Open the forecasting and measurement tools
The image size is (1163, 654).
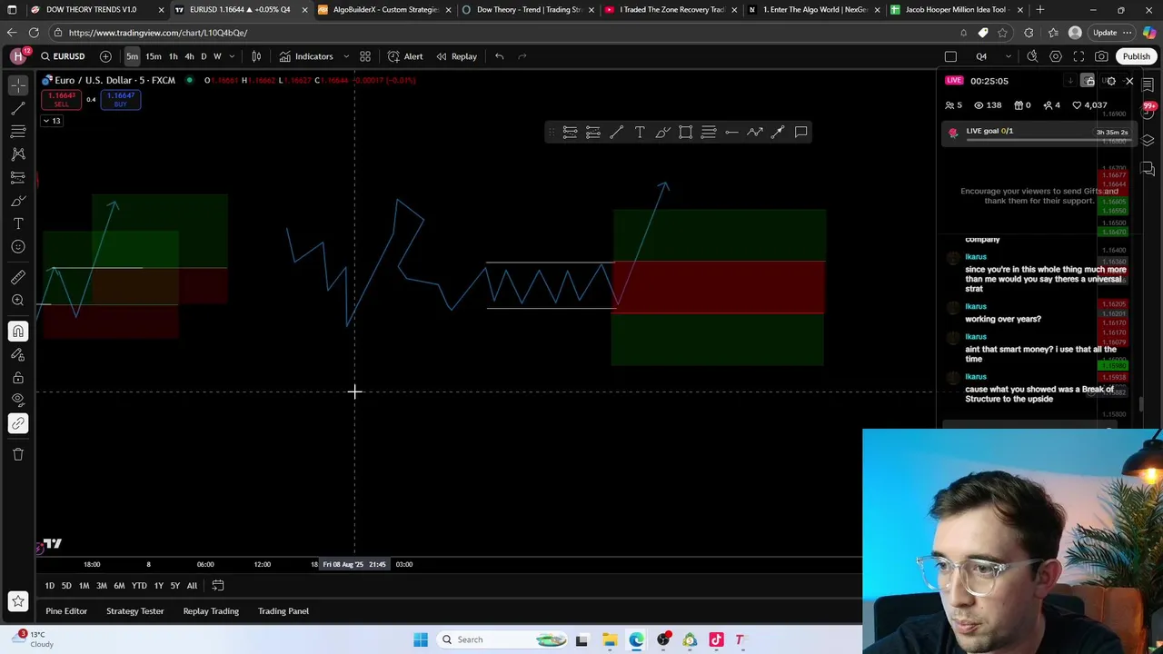[18, 177]
